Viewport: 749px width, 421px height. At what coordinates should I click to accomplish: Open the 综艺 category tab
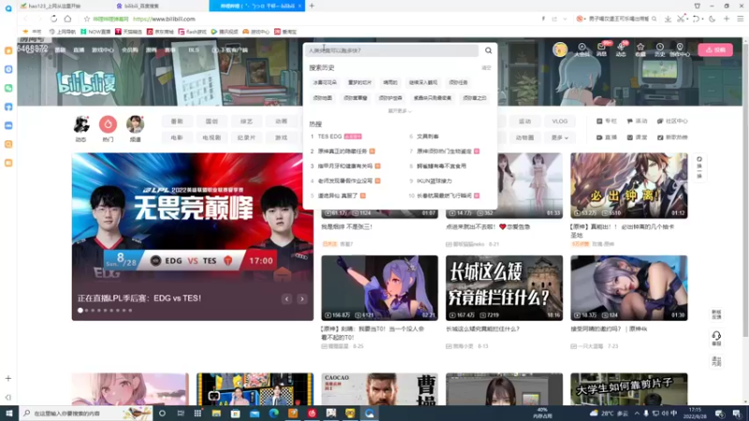[x=246, y=122]
